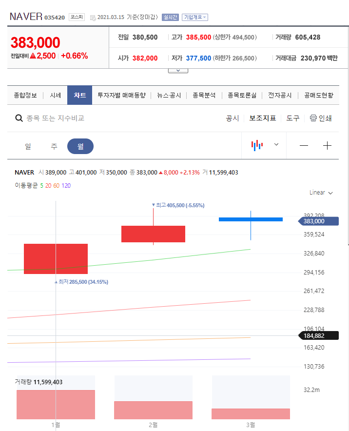Click the +0.66% change figure
The image size is (349, 431).
pos(75,56)
